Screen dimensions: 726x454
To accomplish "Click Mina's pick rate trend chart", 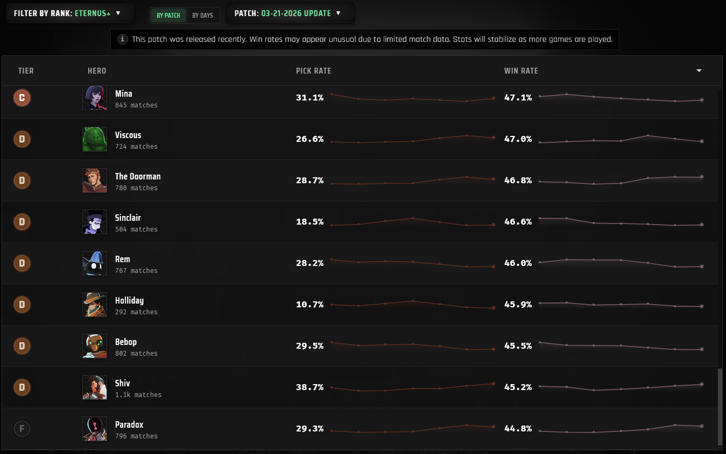I will (x=412, y=98).
